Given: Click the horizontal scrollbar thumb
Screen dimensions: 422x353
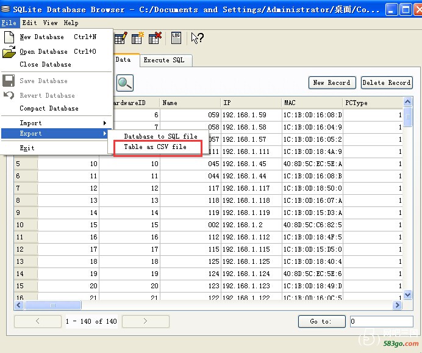Looking at the screenshot, I should click(52, 305).
